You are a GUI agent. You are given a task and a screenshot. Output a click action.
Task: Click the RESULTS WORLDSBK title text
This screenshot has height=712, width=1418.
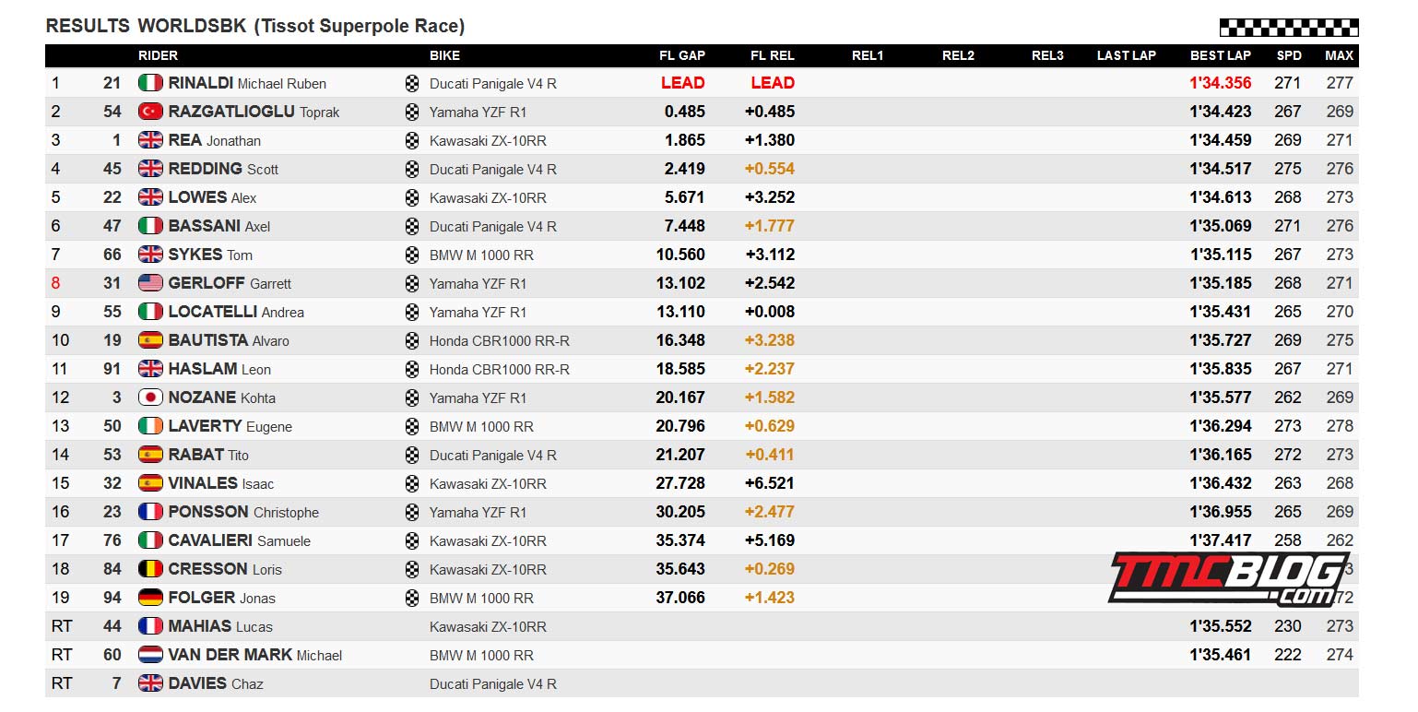(255, 26)
